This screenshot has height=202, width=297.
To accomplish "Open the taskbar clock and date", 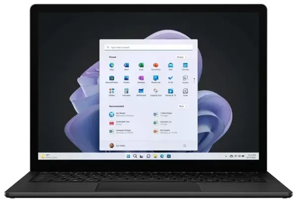I will click(x=251, y=156).
